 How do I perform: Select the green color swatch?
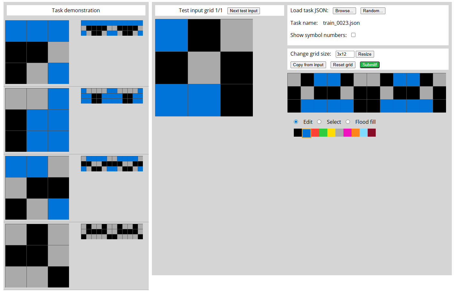(323, 133)
